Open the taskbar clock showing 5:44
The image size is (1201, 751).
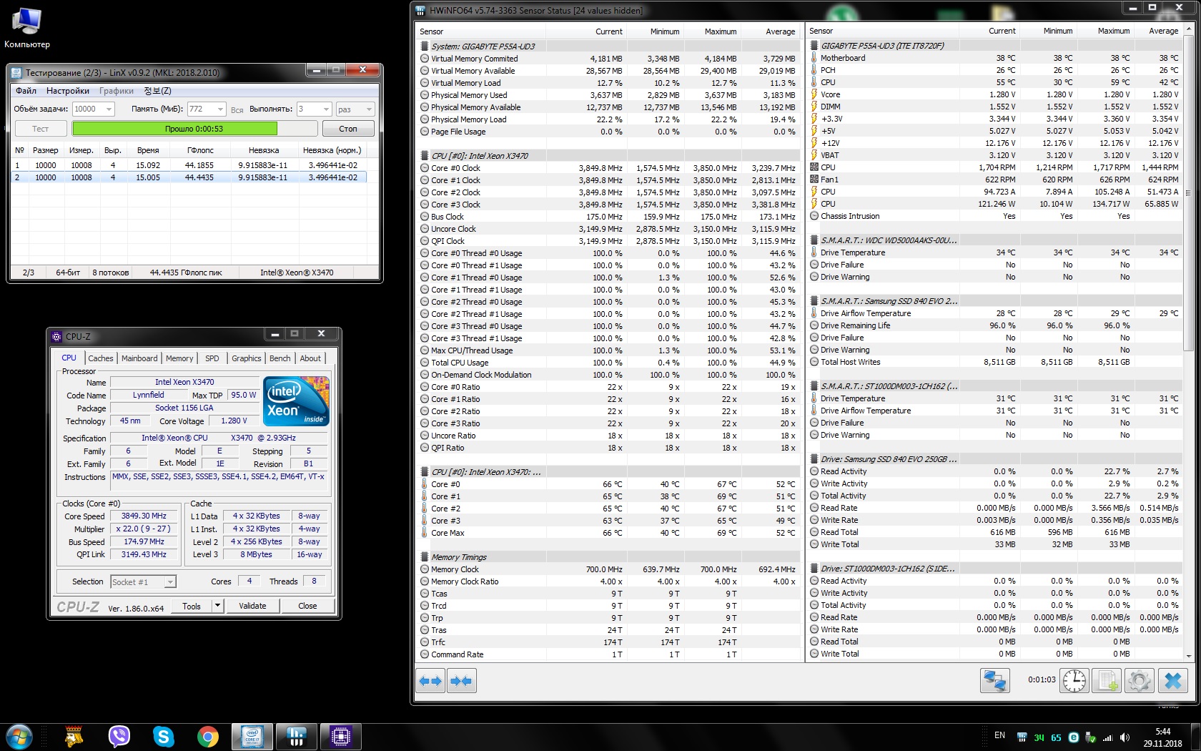1163,737
